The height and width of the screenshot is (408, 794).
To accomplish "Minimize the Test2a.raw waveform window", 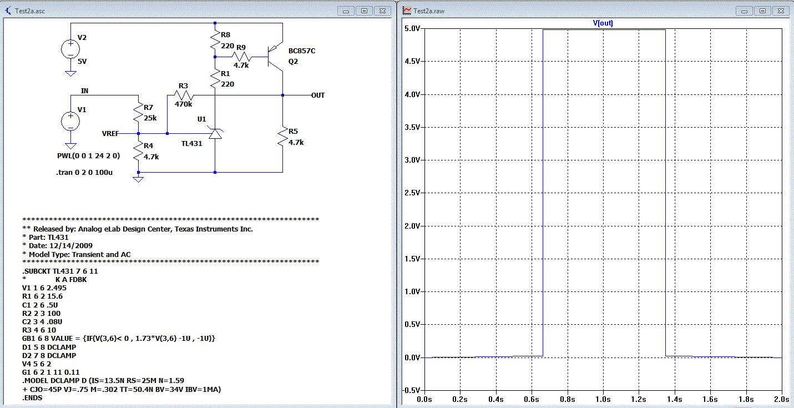I will pos(744,11).
